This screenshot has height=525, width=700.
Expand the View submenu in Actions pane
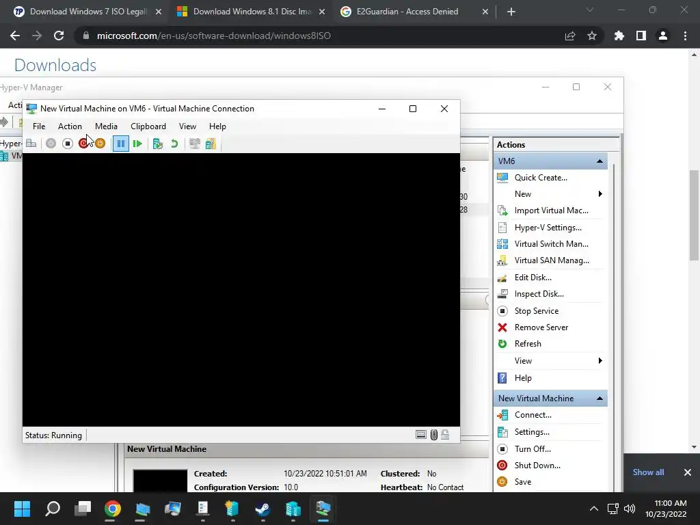coord(600,361)
